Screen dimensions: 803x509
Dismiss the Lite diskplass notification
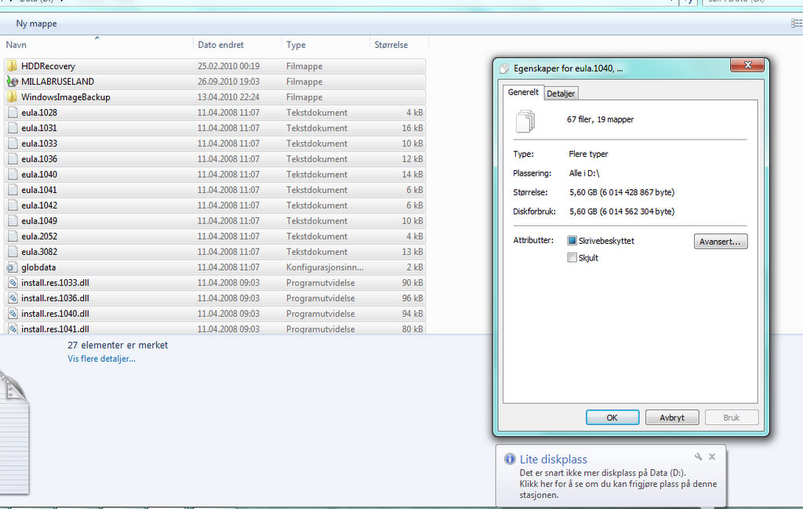[x=712, y=456]
